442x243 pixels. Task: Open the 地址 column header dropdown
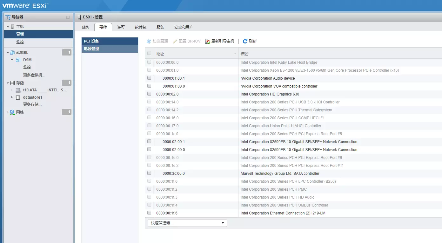coord(235,54)
